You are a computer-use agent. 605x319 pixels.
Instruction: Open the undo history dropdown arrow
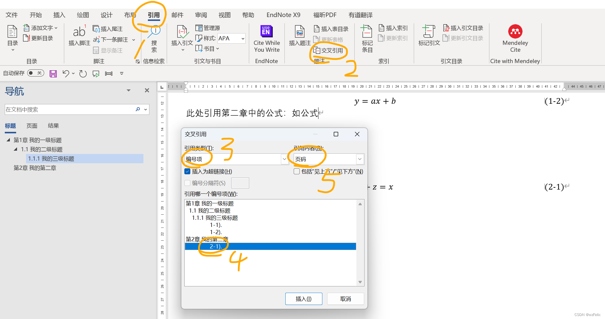click(x=73, y=74)
